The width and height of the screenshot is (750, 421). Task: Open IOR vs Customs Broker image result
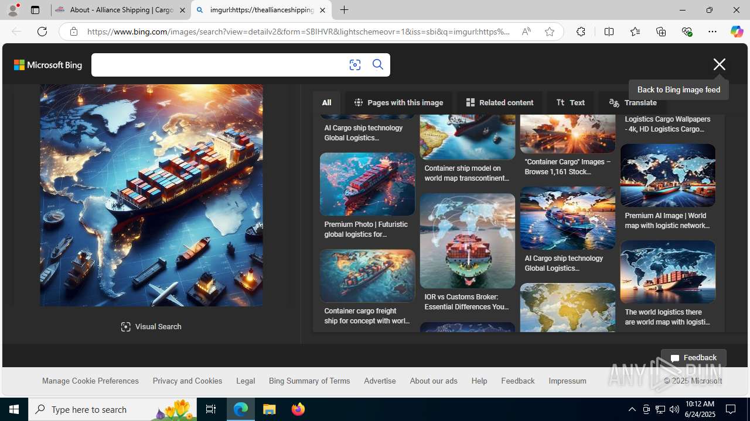click(467, 241)
